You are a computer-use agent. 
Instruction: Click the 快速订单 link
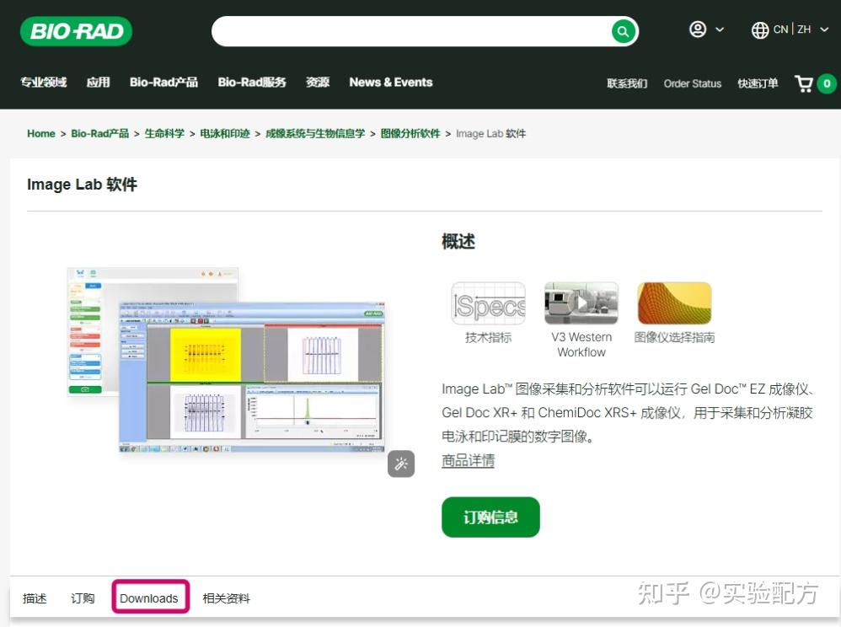click(x=758, y=83)
